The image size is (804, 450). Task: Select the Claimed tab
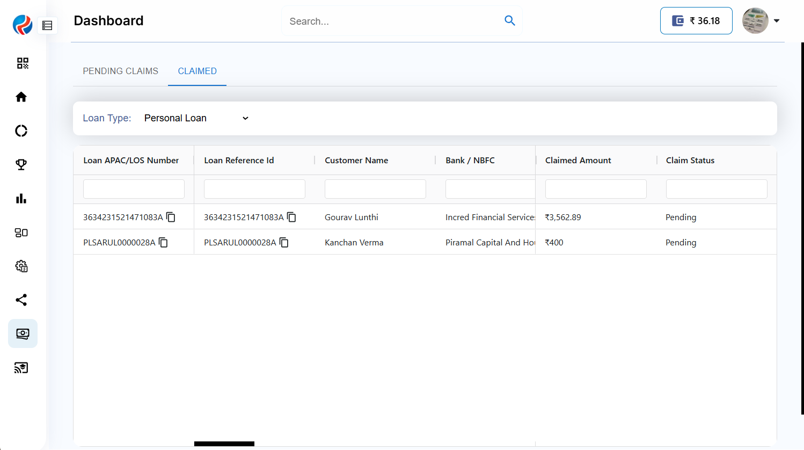197,71
